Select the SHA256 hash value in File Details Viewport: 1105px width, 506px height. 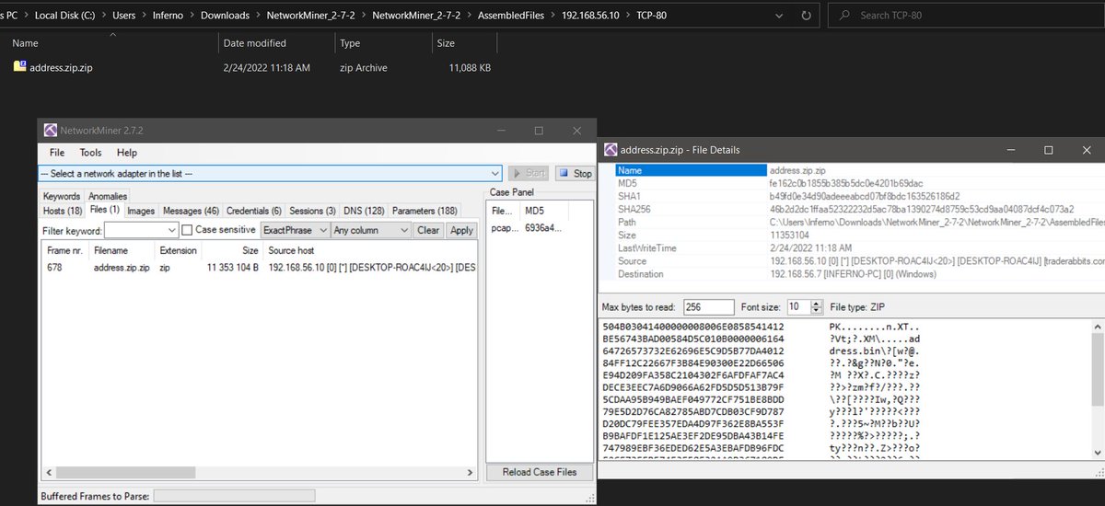click(x=922, y=209)
